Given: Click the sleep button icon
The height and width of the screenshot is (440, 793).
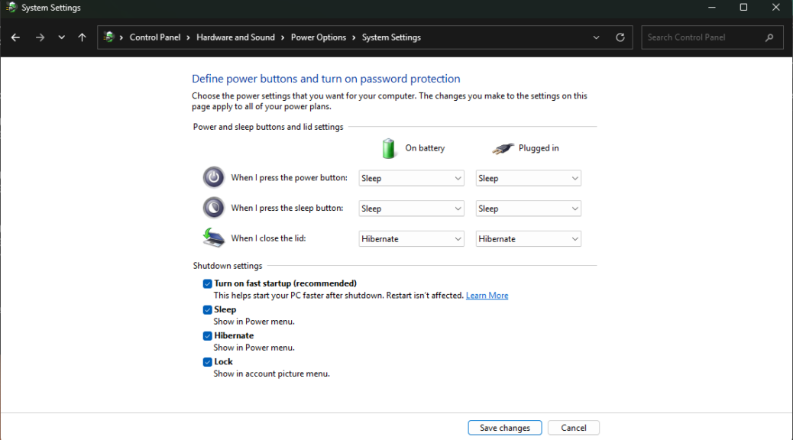Looking at the screenshot, I should pyautogui.click(x=213, y=207).
